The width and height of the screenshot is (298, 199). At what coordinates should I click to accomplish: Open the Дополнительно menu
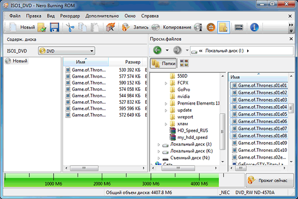click(x=102, y=16)
